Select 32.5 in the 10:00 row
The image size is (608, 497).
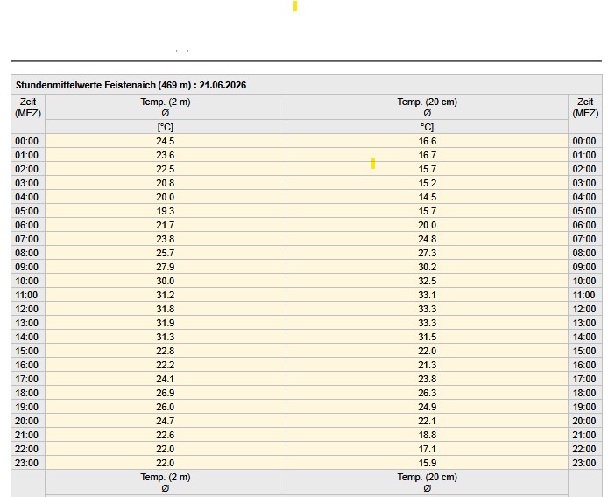[x=427, y=281]
